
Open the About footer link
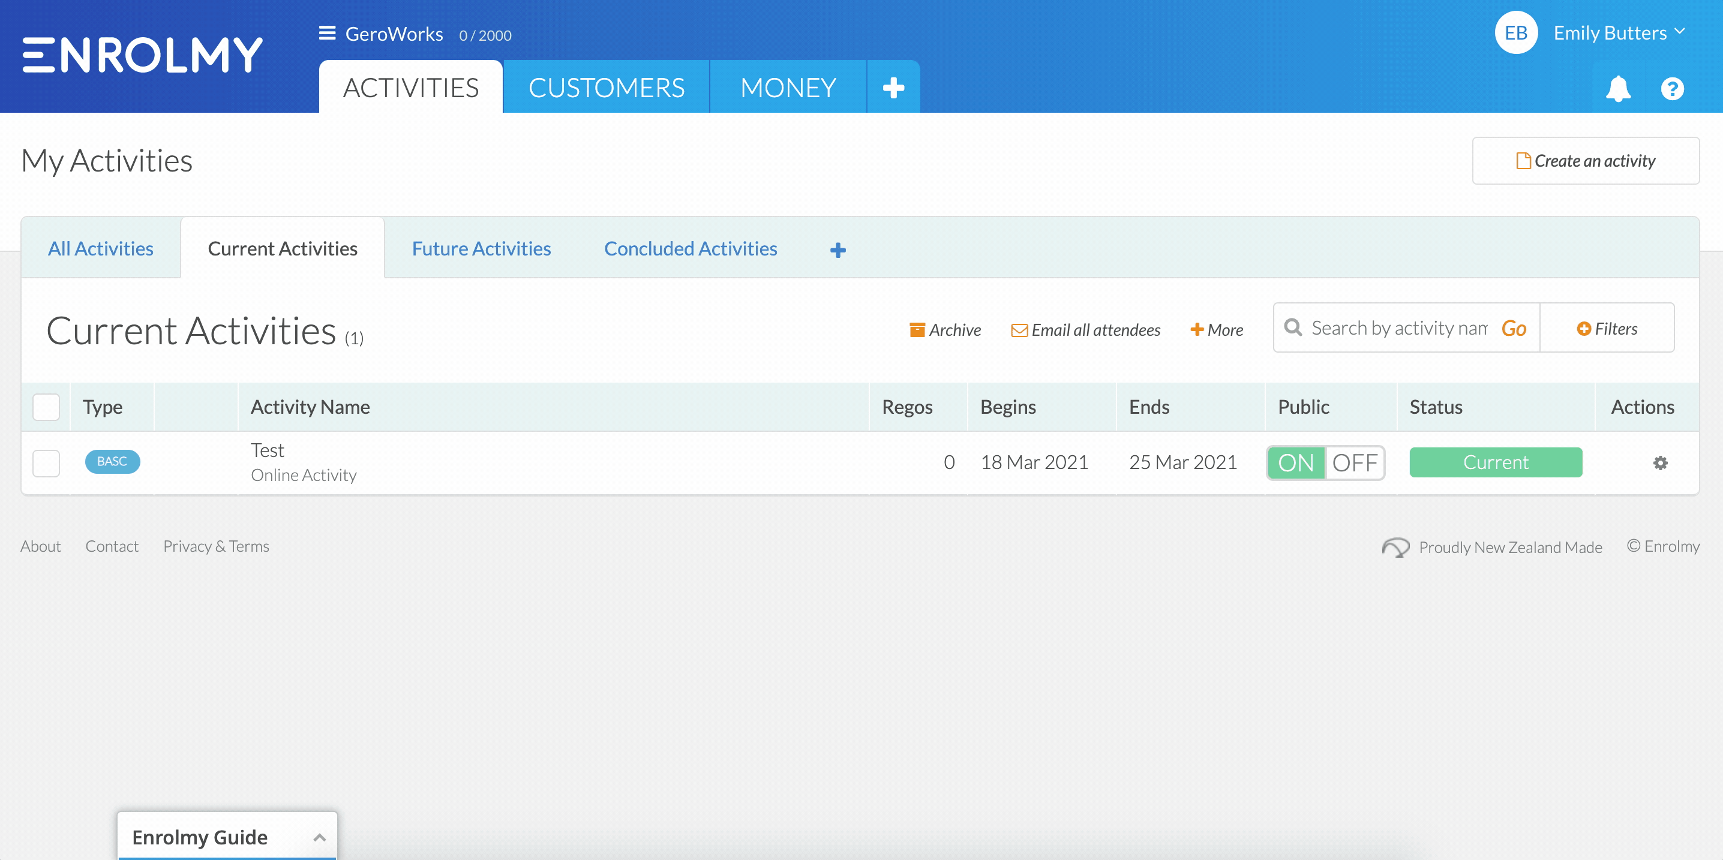click(x=40, y=546)
